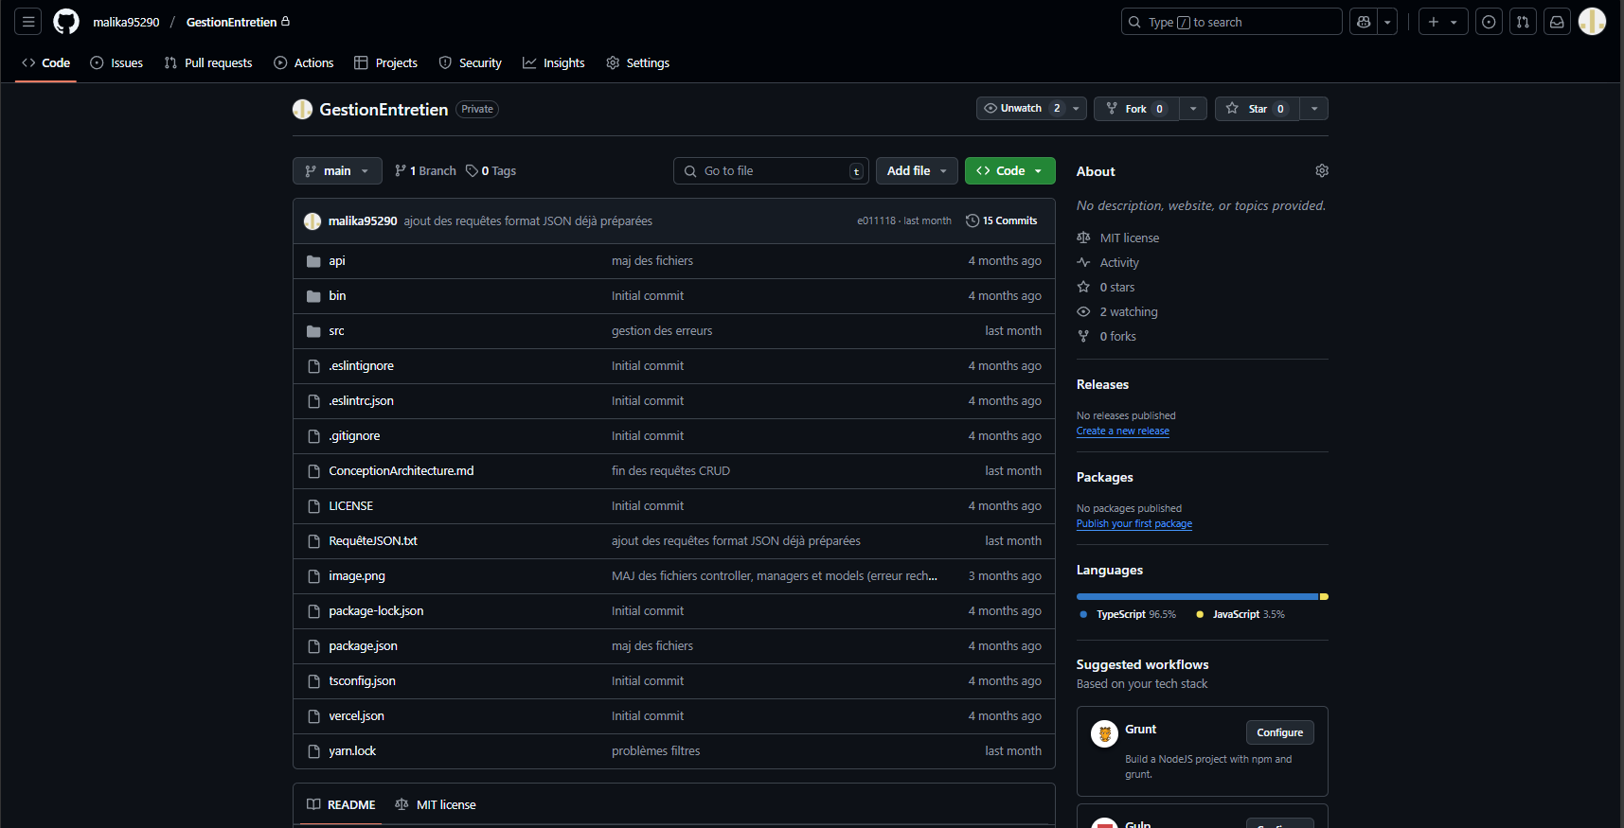Expand the fork options dropdown arrow
Viewport: 1624px width, 828px height.
tap(1193, 109)
